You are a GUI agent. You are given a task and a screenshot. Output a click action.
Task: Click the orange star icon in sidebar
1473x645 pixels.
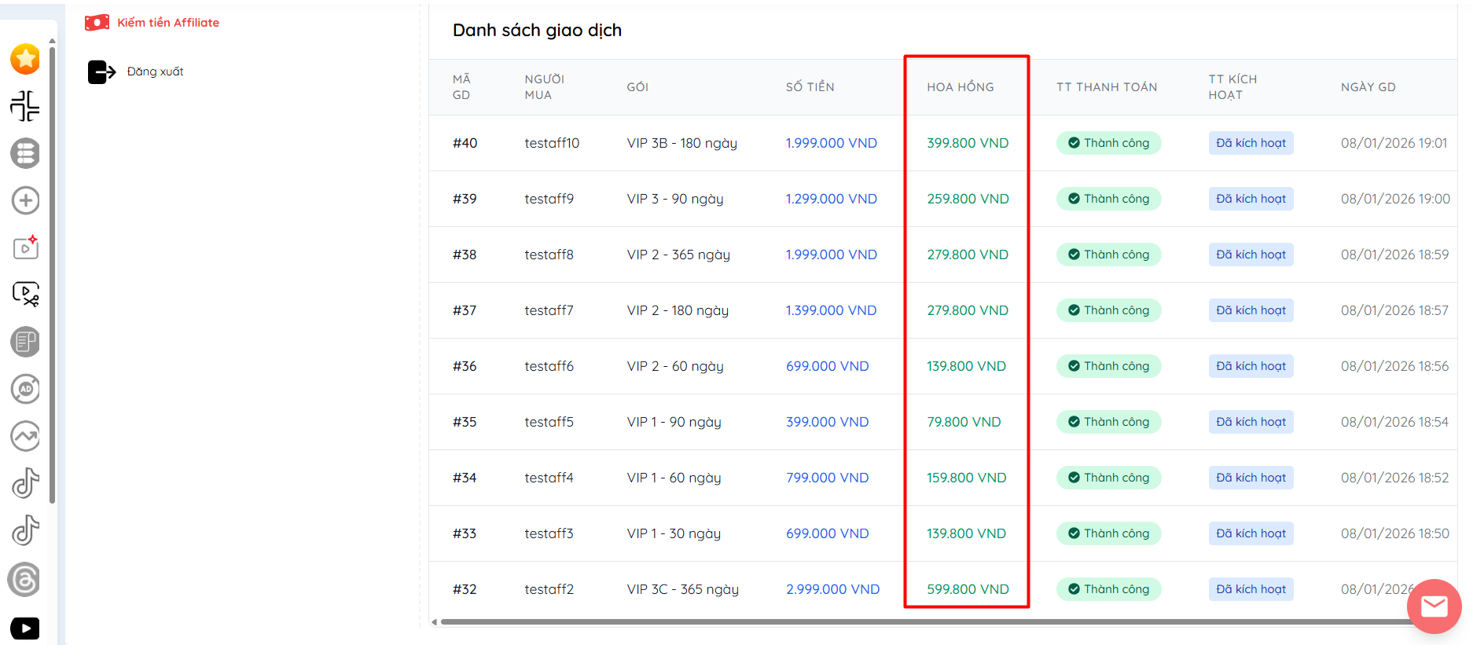tap(25, 59)
